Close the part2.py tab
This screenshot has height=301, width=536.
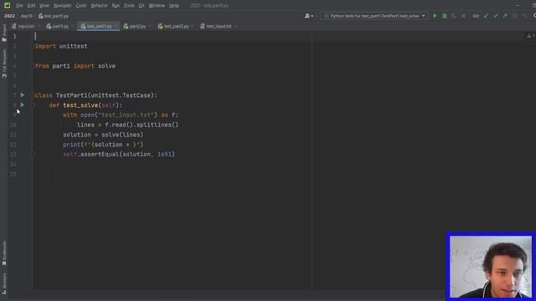click(x=150, y=26)
